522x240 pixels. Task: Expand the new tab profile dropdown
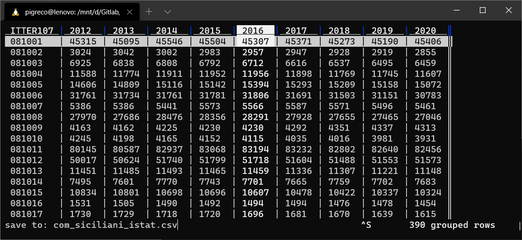(x=168, y=12)
